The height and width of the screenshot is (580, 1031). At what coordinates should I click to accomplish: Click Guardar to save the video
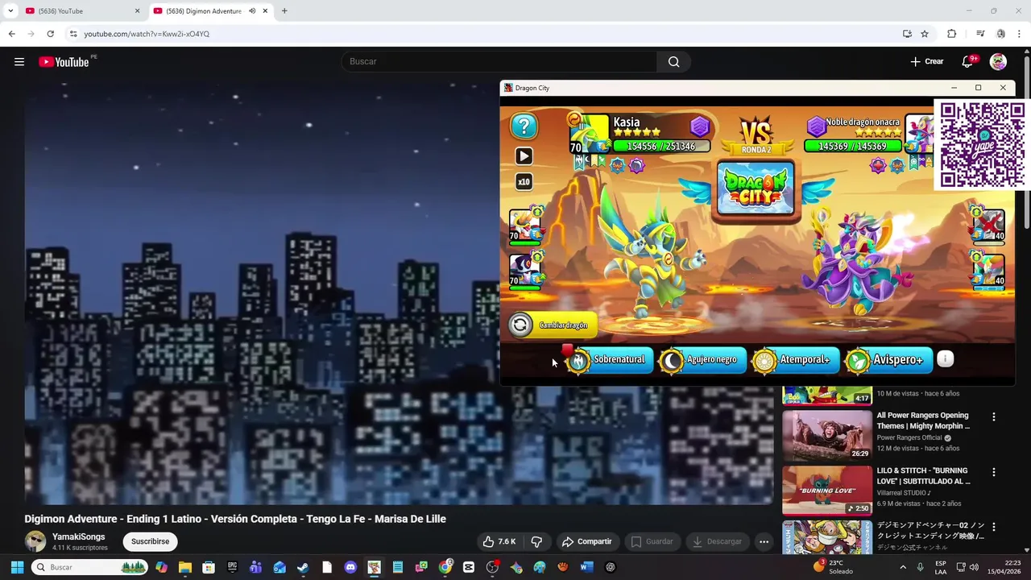point(652,541)
